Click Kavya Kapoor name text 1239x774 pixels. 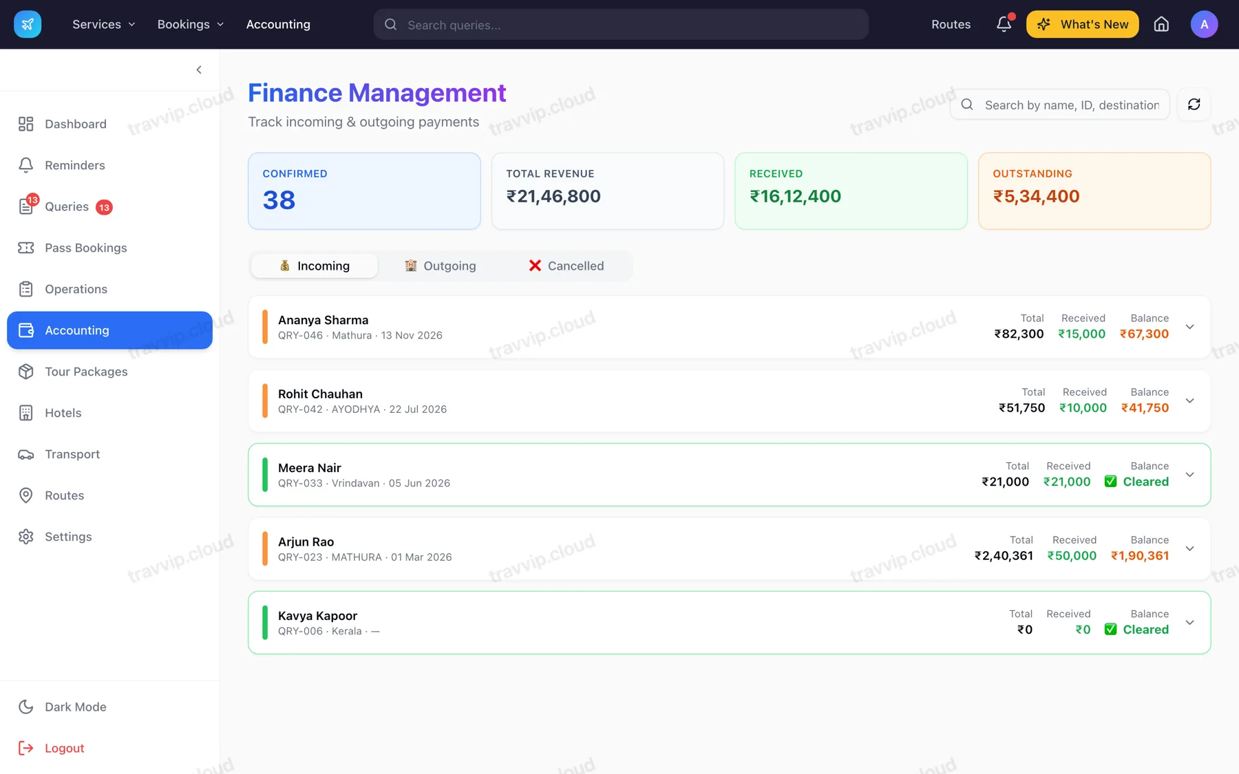tap(317, 616)
